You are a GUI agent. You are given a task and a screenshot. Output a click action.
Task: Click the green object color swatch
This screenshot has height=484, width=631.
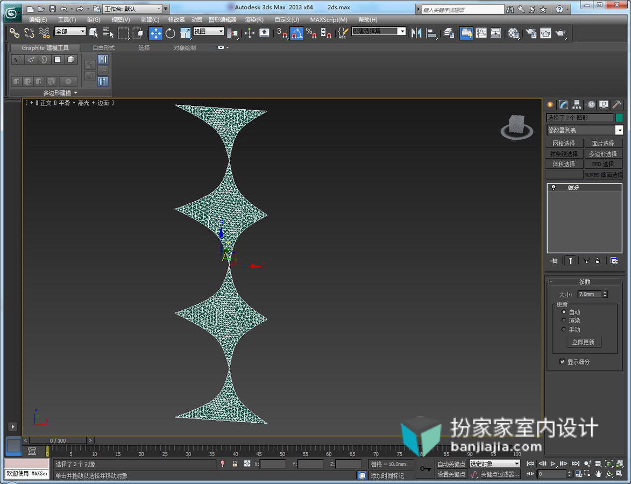(619, 117)
